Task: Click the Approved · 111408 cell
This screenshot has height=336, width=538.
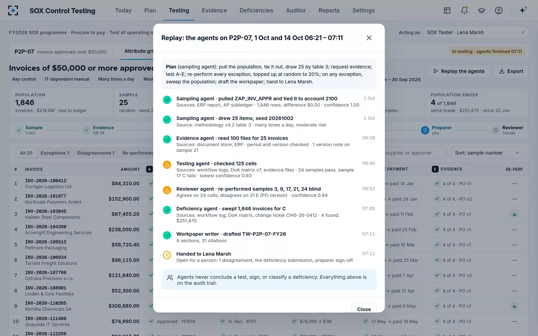Action: (176, 321)
